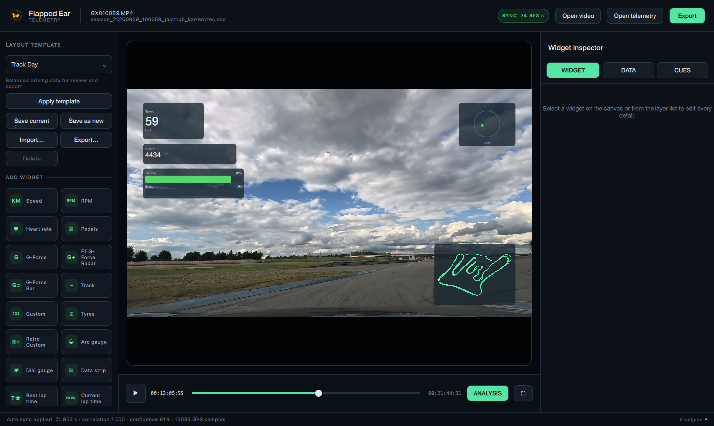Click the Export... template button in sidebar
The image size is (714, 426).
pos(86,140)
